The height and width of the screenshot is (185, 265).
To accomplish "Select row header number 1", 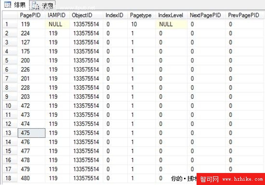I will coord(10,24).
